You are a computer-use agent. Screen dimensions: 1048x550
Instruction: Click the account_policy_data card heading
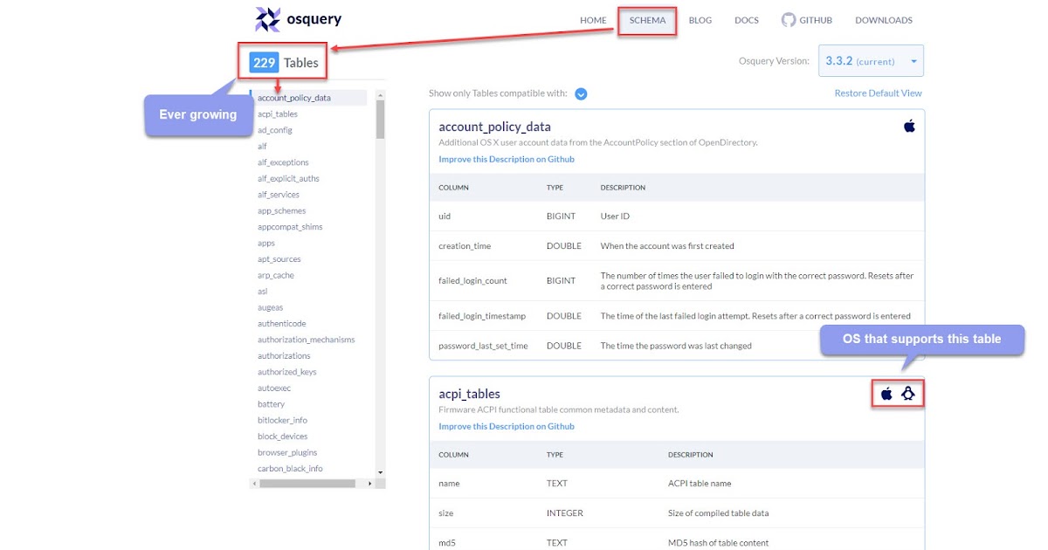[494, 127]
